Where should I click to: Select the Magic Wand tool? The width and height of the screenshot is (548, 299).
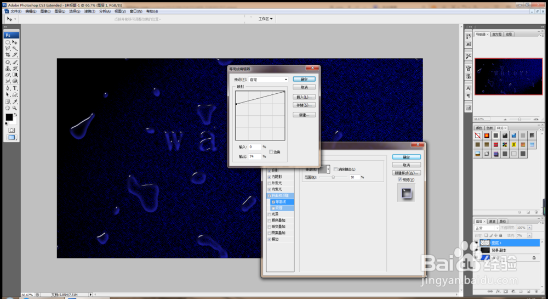click(x=15, y=48)
